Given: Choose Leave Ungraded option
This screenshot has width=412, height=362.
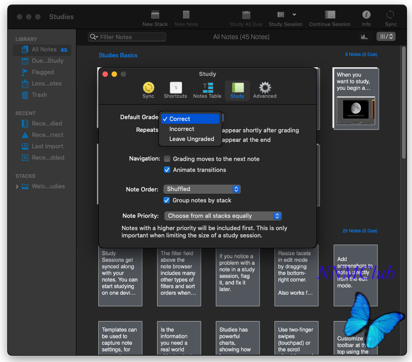Looking at the screenshot, I should (190, 139).
